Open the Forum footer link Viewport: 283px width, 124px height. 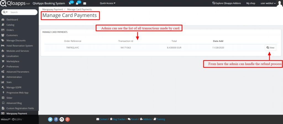[133, 119]
